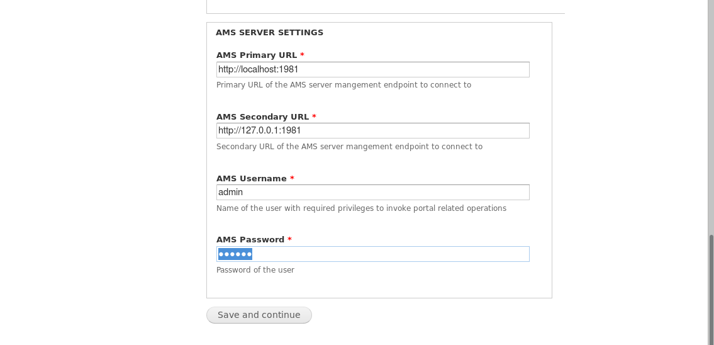The height and width of the screenshot is (345, 714).
Task: Click the required marker beside AMS Password
Action: point(289,240)
